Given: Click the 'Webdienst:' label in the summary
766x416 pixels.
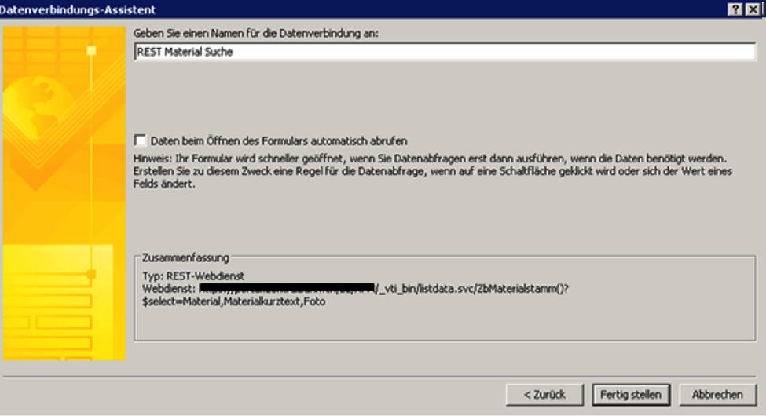Looking at the screenshot, I should tap(169, 289).
